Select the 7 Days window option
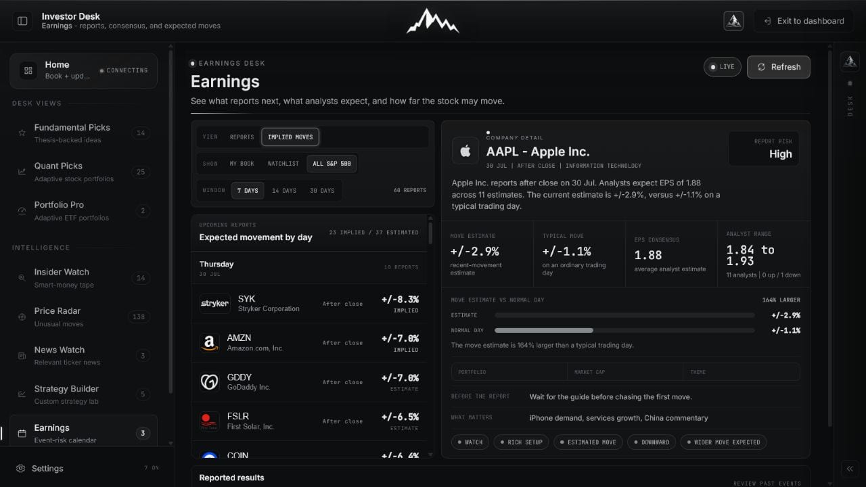 248,191
